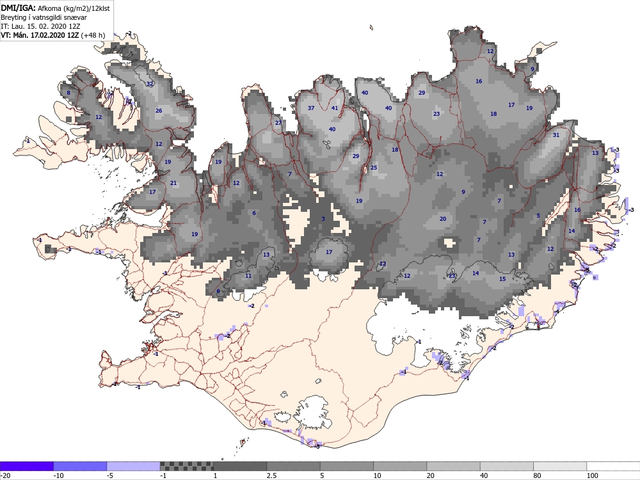This screenshot has height=480, width=640.
Task: Click the '100' legend label
Action: point(593,476)
